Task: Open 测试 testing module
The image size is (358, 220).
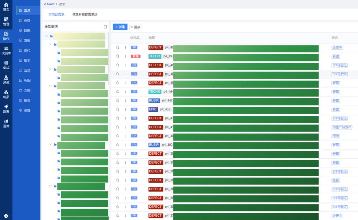Action: tap(6, 80)
